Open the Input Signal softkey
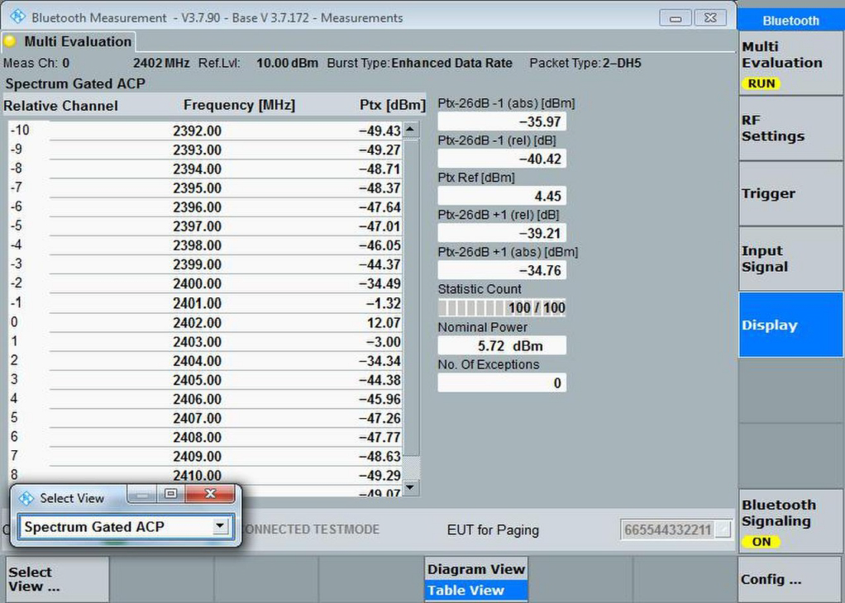Screen dimensions: 845x603 pos(790,259)
